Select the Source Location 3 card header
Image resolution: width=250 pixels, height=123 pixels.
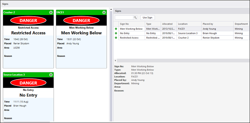[28, 75]
